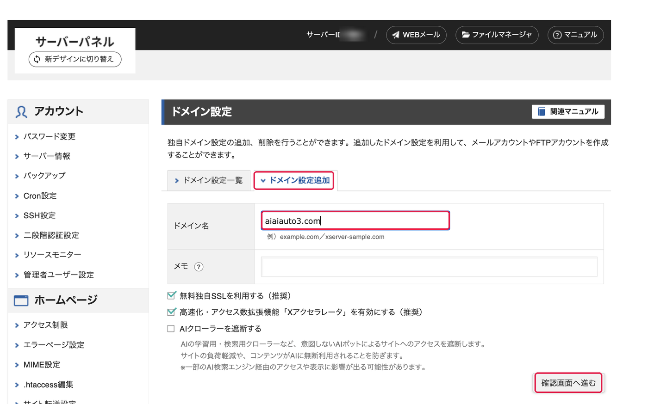Click the paper plane WEBメール icon
The height and width of the screenshot is (404, 648).
pos(396,35)
